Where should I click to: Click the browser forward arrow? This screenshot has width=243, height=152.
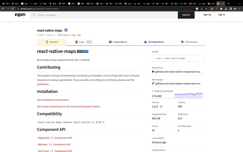point(8,9)
